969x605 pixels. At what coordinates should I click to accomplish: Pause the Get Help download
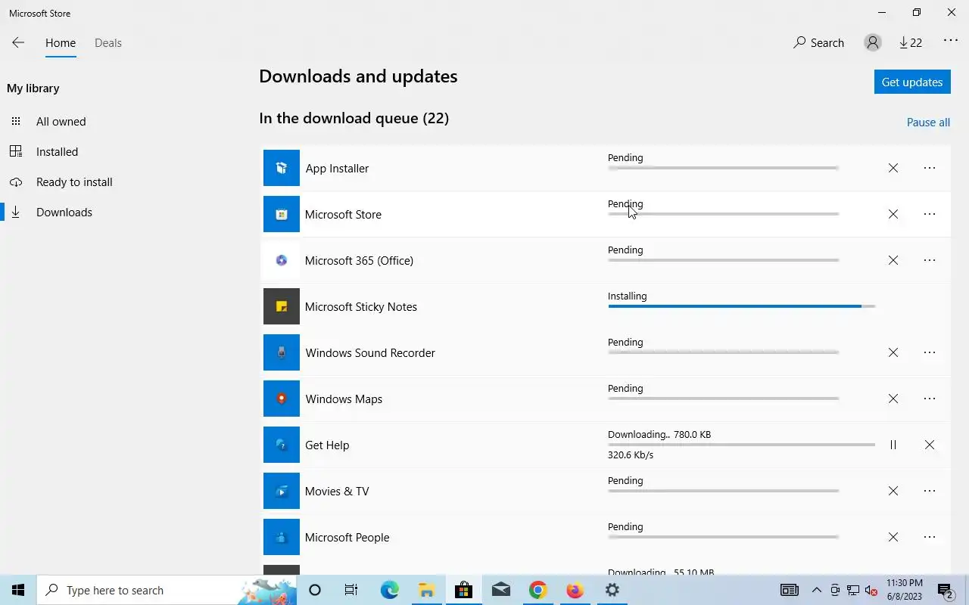point(893,445)
